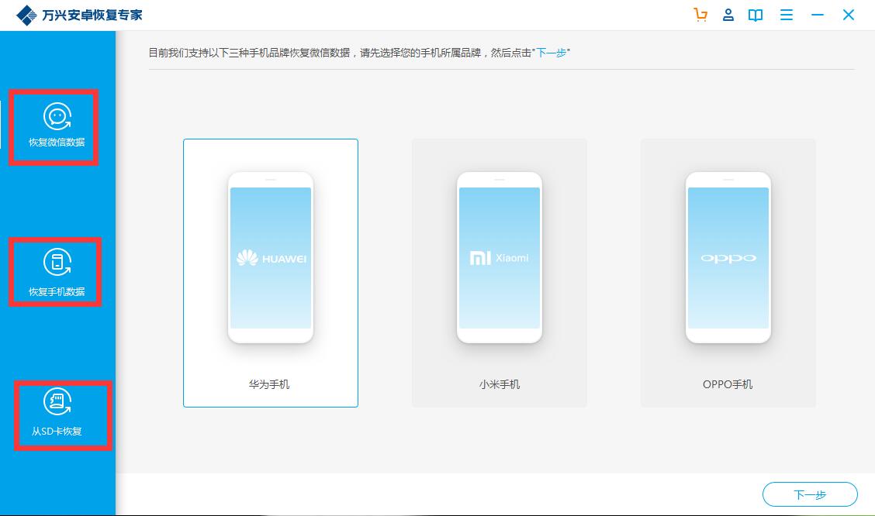The height and width of the screenshot is (516, 875).
Task: Select the 恢复手机数据 phone recovery icon
Action: coord(57,263)
